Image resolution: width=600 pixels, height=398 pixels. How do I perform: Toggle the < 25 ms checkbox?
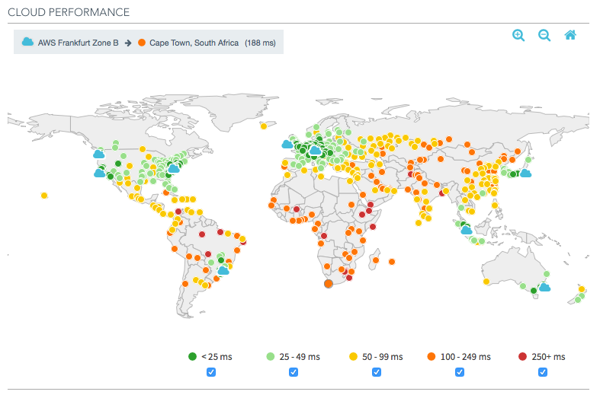[x=211, y=372]
